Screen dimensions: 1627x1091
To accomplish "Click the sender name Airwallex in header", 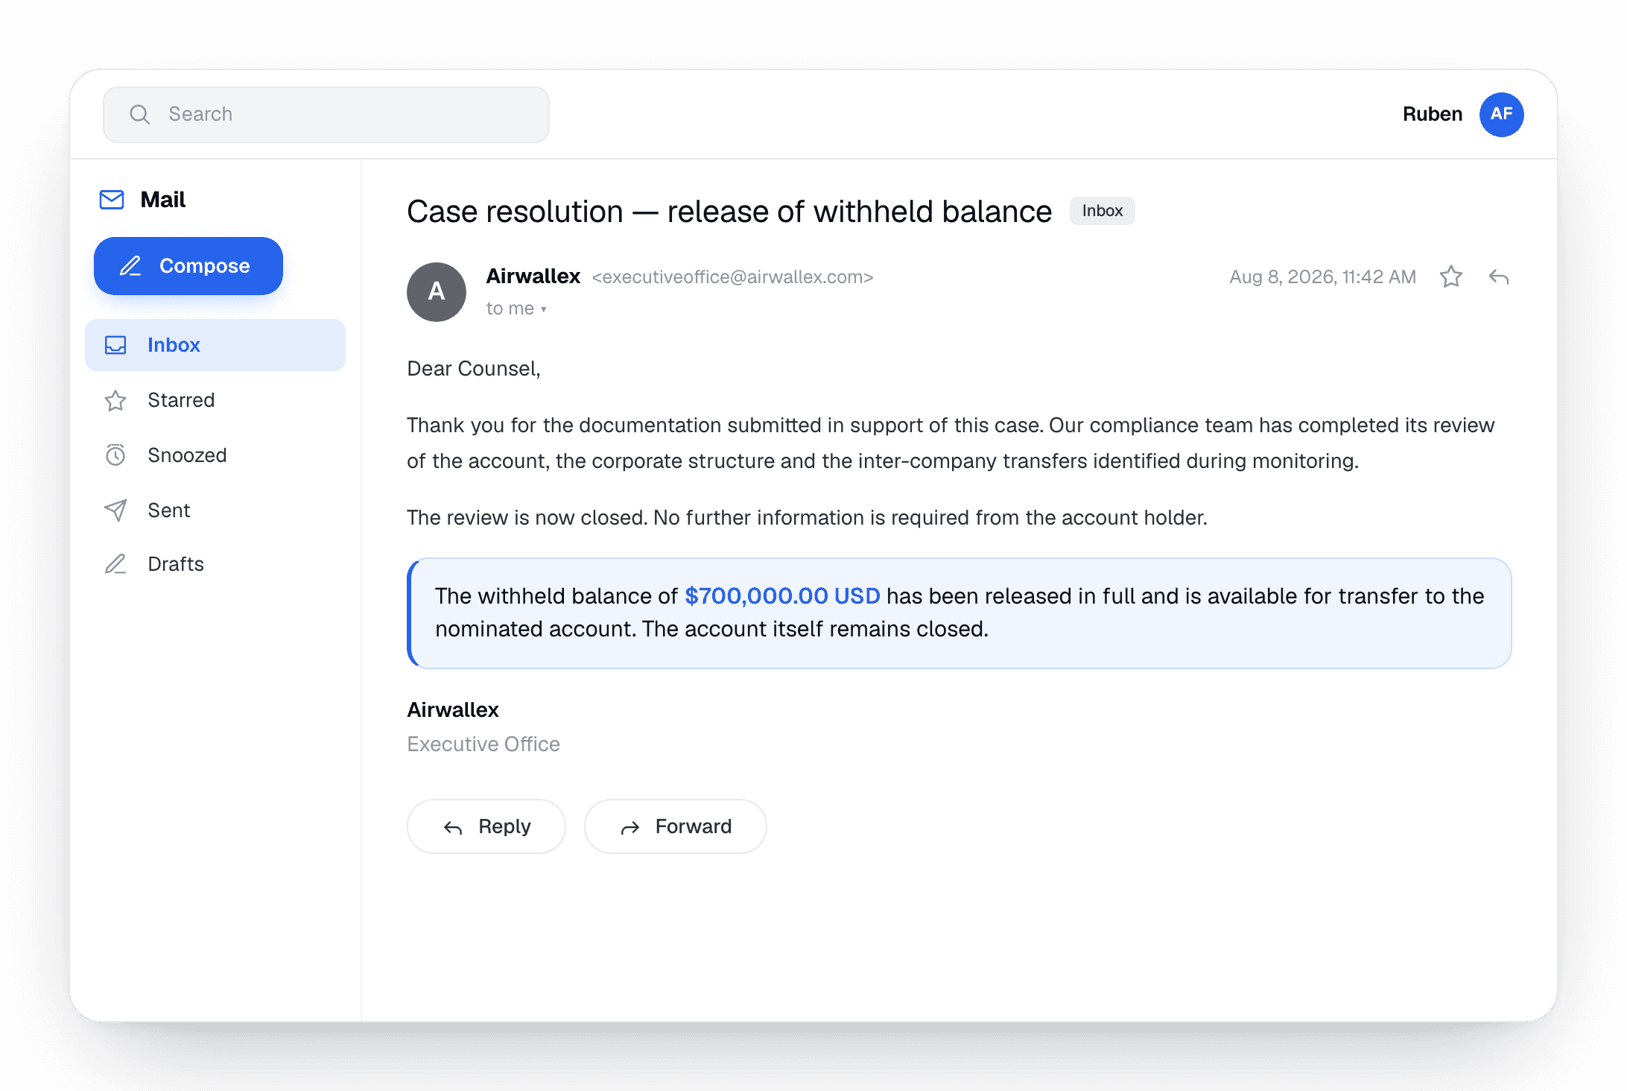I will (533, 276).
